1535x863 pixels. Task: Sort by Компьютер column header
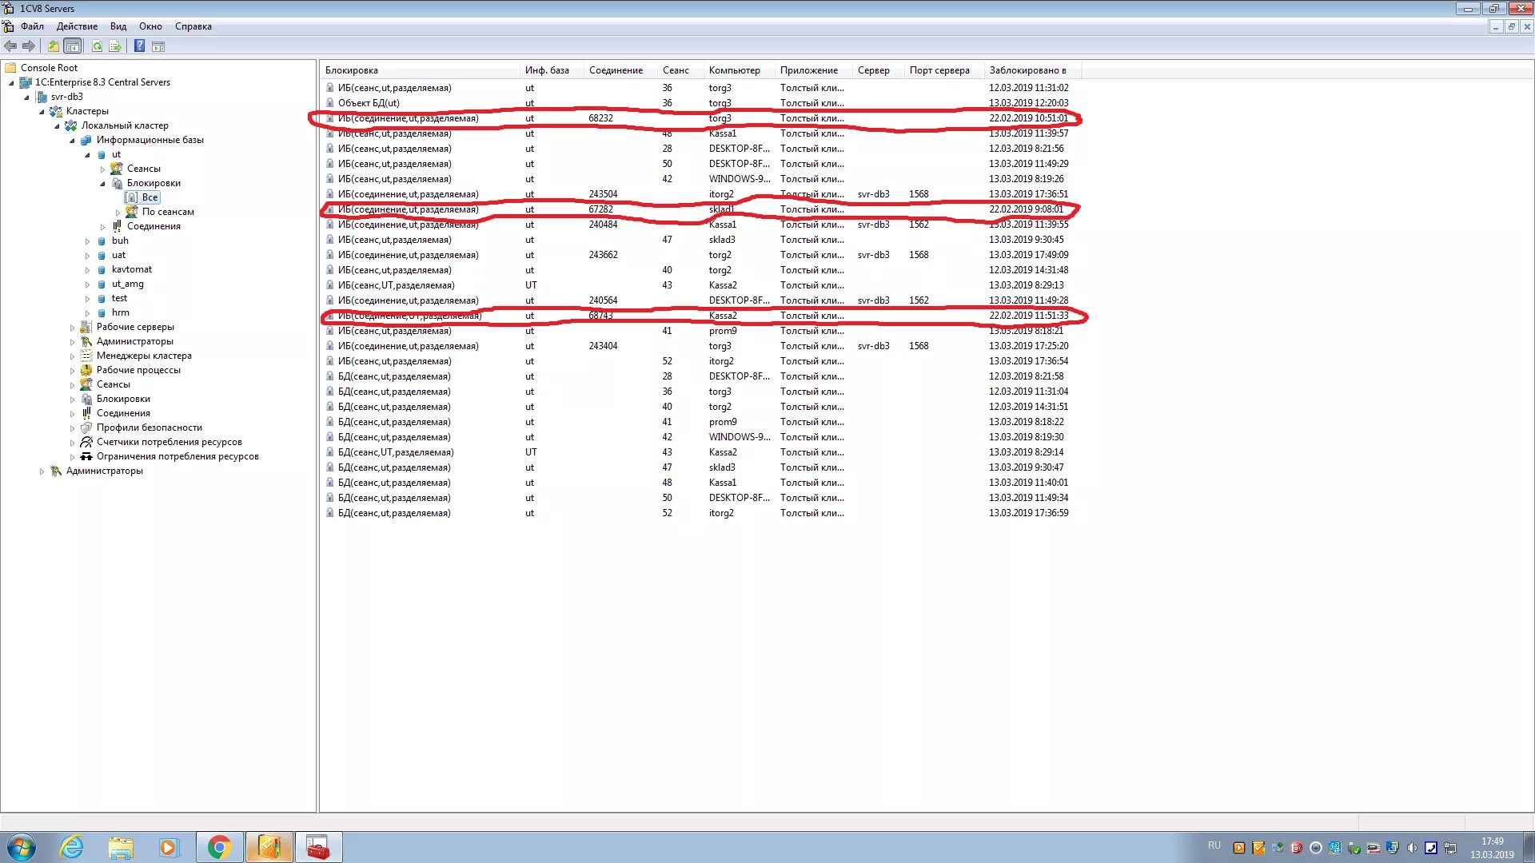click(x=734, y=70)
